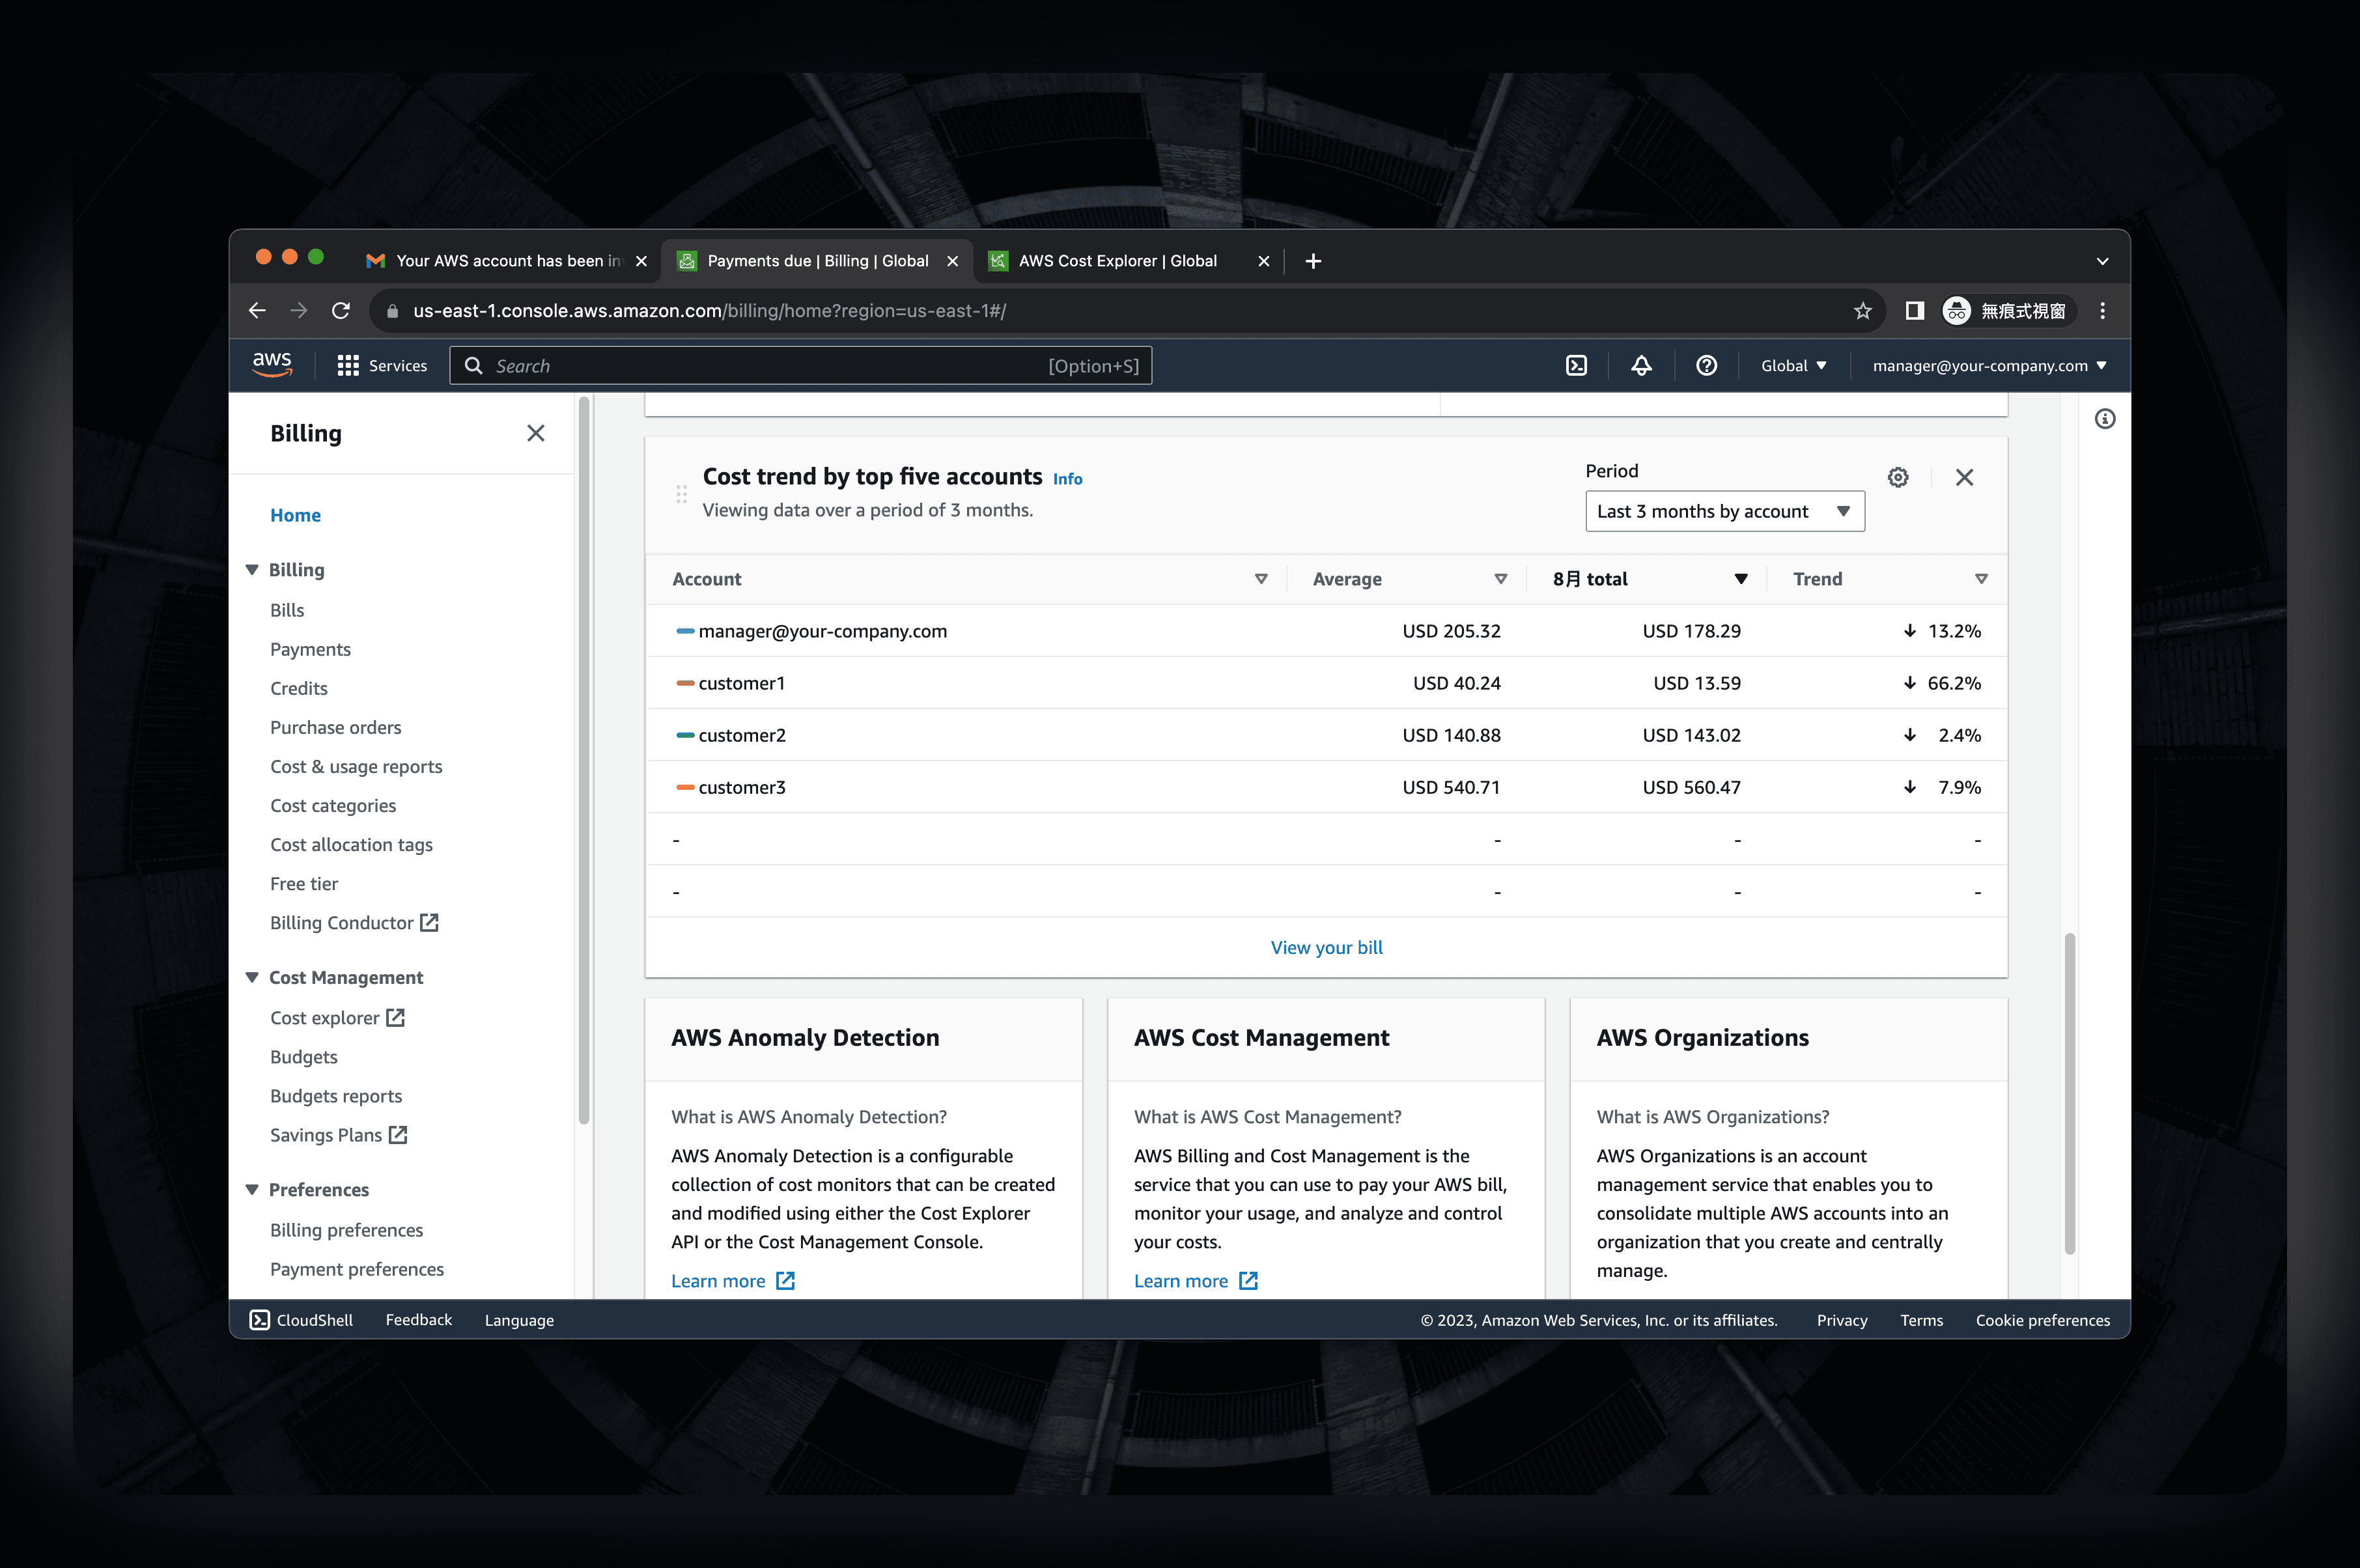Open Cost explorer external link
The width and height of the screenshot is (2360, 1568).
(337, 1018)
